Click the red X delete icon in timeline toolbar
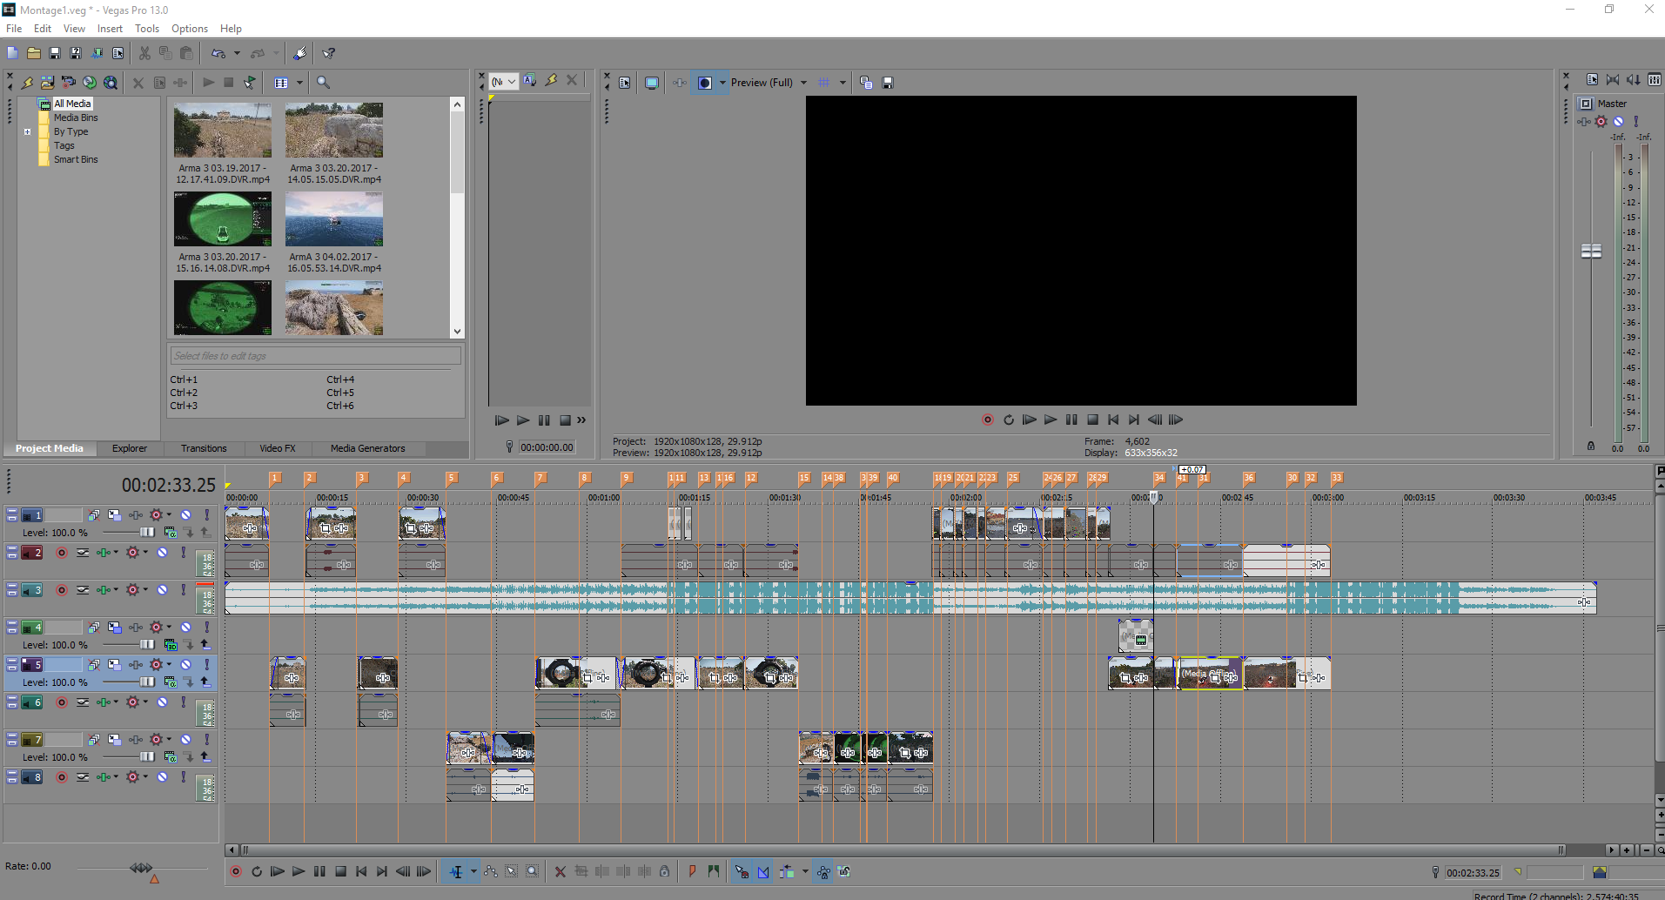1665x900 pixels. pos(561,871)
